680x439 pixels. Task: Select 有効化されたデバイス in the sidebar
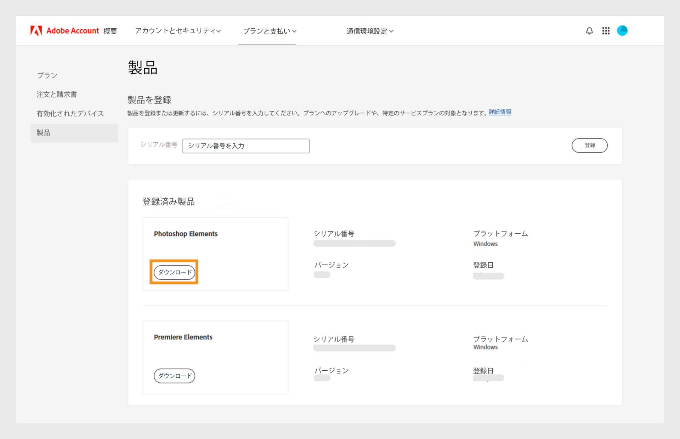tap(70, 114)
